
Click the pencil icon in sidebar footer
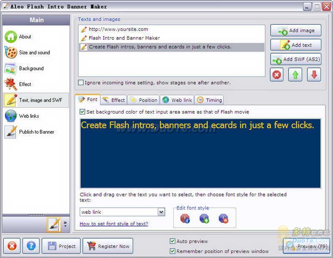[54, 224]
